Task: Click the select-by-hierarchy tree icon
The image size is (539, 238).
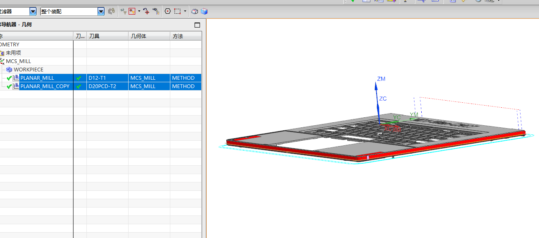Action: (156, 11)
